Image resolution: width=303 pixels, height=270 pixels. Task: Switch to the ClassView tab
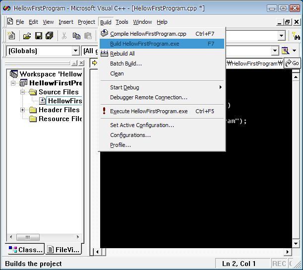coord(25,250)
